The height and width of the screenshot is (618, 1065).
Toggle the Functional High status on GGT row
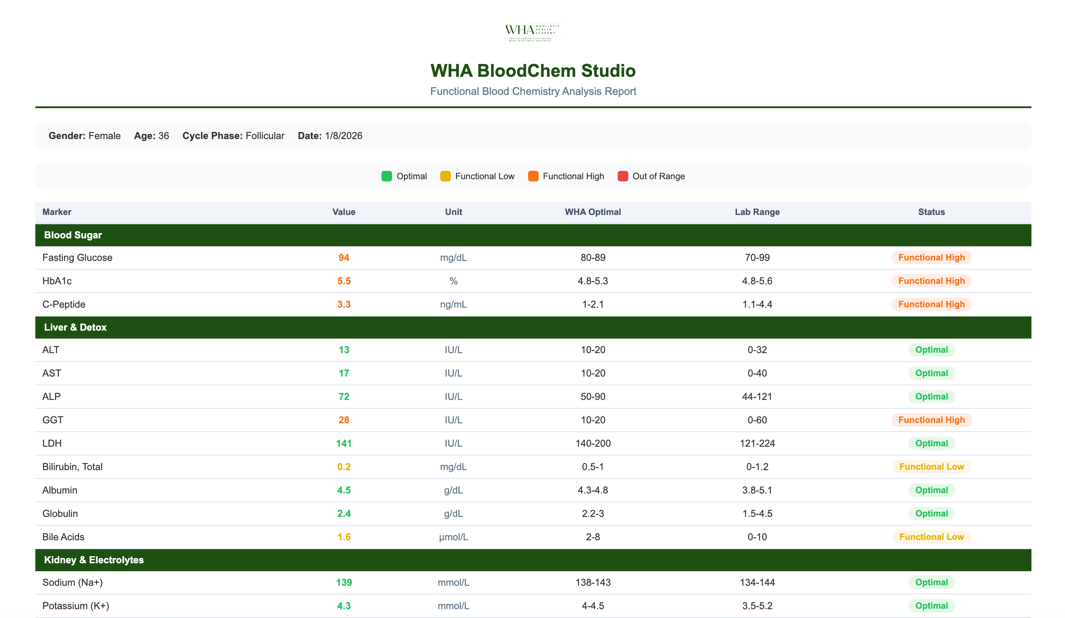pyautogui.click(x=931, y=420)
